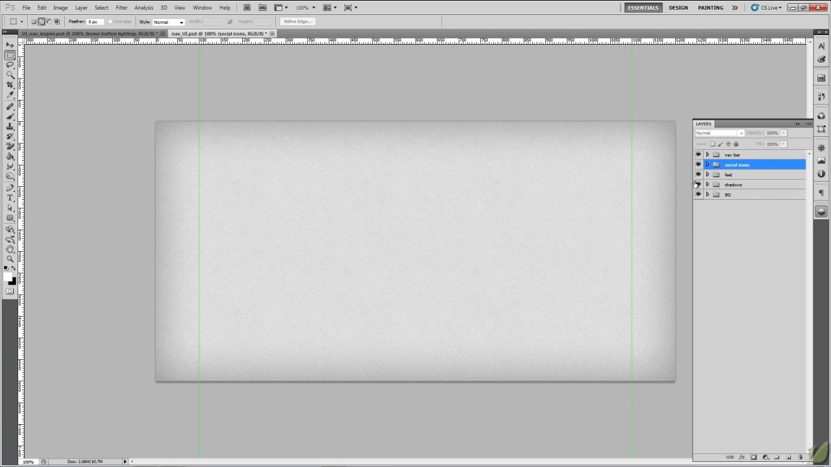The image size is (831, 467).
Task: Swap foreground and background colors
Action: 14,269
